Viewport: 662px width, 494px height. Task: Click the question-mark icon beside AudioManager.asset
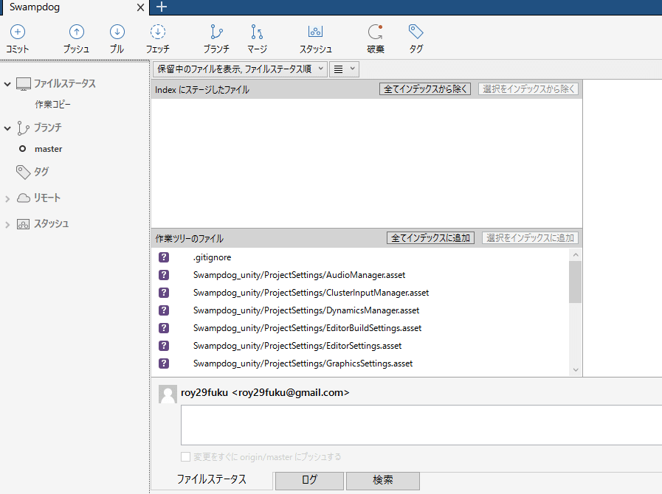coord(164,275)
